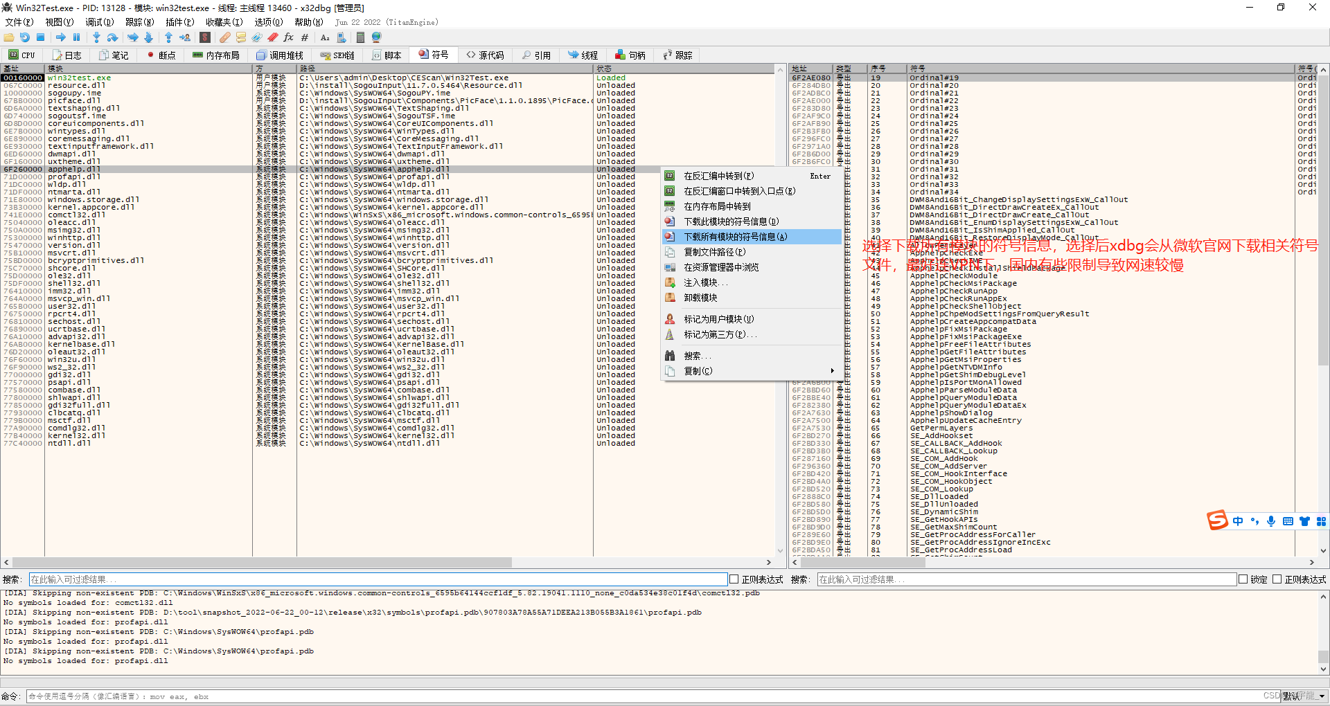Click the patches bandage toolbar icon
Screen dimensions: 1330x706
[225, 37]
